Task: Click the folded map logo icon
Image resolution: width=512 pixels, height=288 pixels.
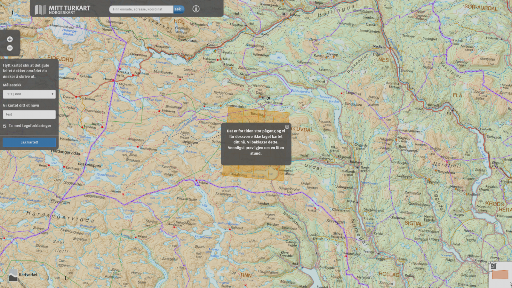Action: [x=40, y=10]
